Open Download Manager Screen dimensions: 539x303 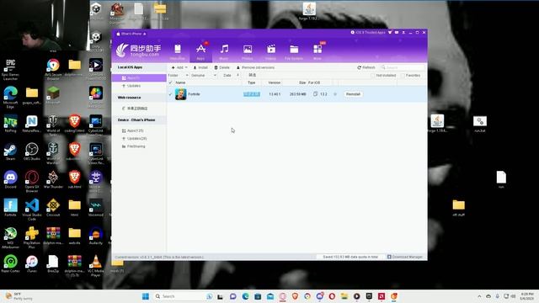(x=405, y=257)
